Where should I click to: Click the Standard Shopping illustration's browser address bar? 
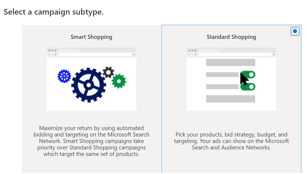pos(235,54)
